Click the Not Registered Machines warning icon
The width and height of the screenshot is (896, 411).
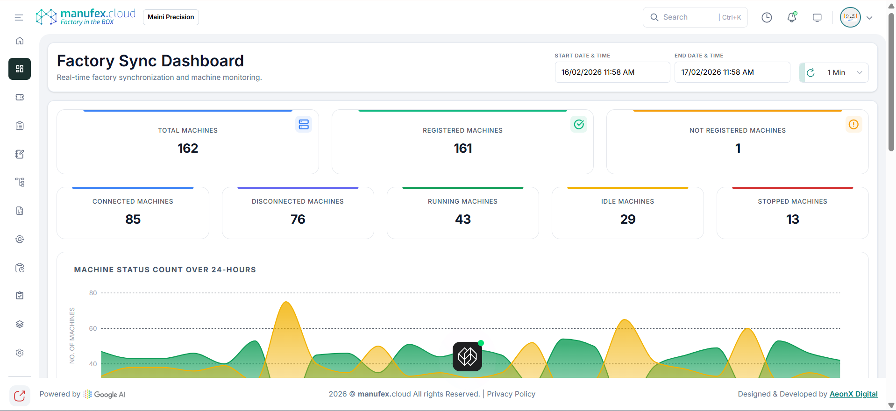coord(853,124)
